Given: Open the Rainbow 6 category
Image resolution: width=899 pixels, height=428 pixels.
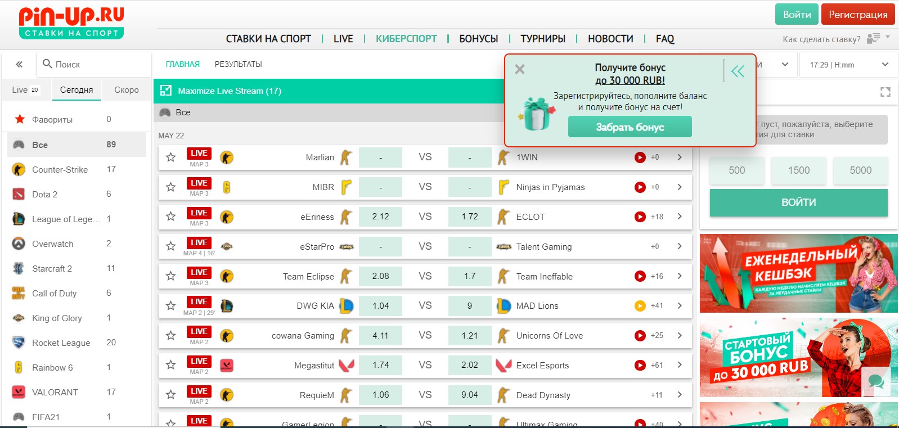Looking at the screenshot, I should [77, 367].
